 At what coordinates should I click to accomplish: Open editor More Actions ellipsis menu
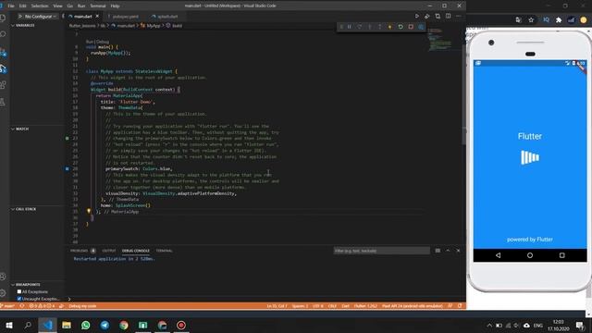(459, 17)
